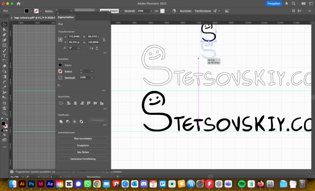Screen dimensions: 315x191
Task: Open the Edit Toolbar three-dots menu
Action: click(x=4, y=147)
